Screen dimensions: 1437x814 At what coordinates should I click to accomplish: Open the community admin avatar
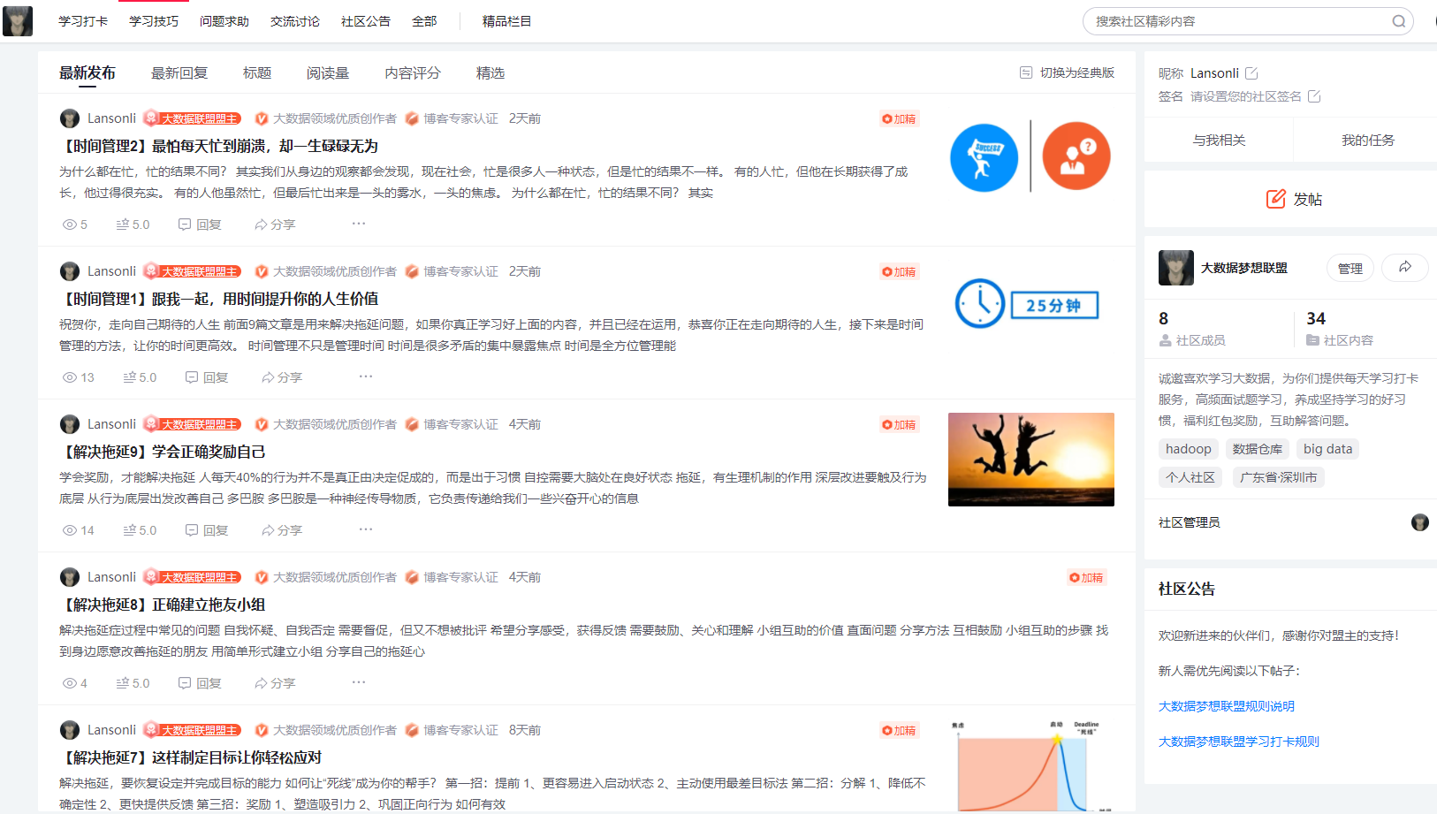pyautogui.click(x=1419, y=522)
